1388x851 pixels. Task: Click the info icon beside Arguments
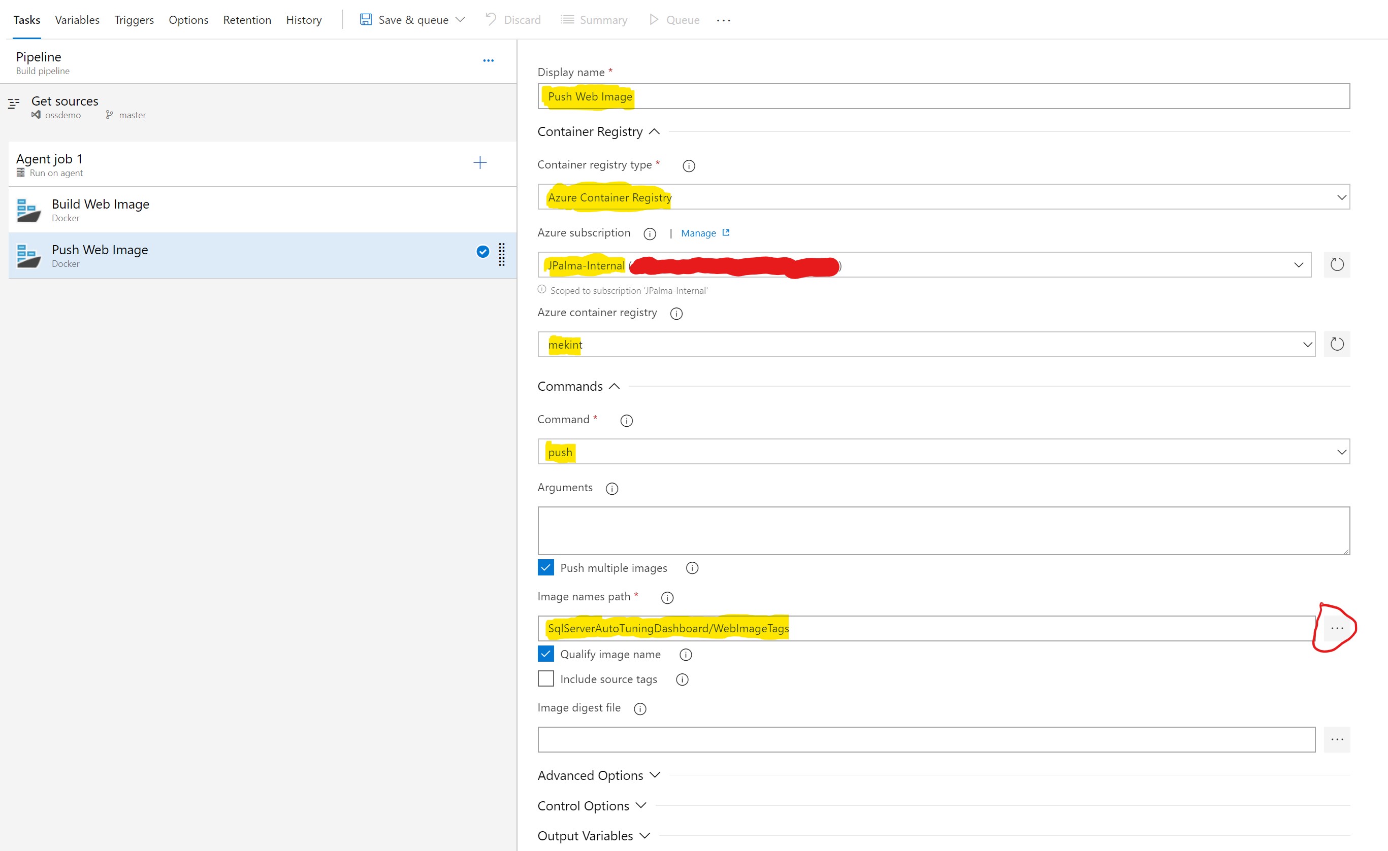pyautogui.click(x=612, y=489)
